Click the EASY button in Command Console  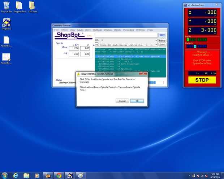point(162,35)
